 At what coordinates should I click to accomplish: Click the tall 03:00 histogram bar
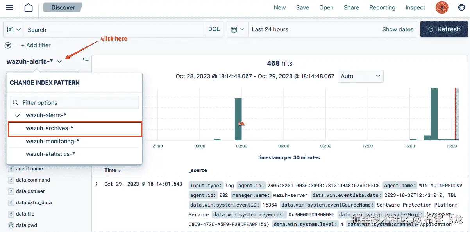point(238,119)
